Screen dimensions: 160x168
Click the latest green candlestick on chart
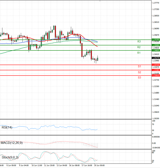click(98, 59)
